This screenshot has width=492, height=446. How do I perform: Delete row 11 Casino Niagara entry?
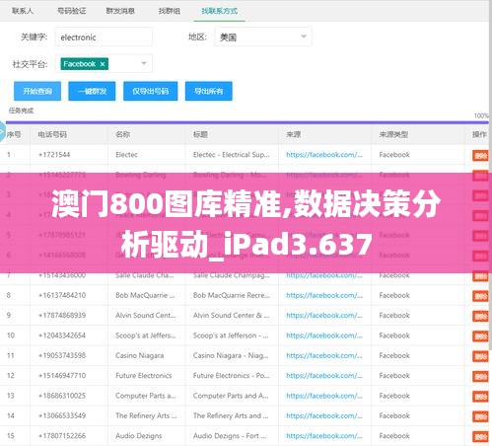tap(480, 356)
